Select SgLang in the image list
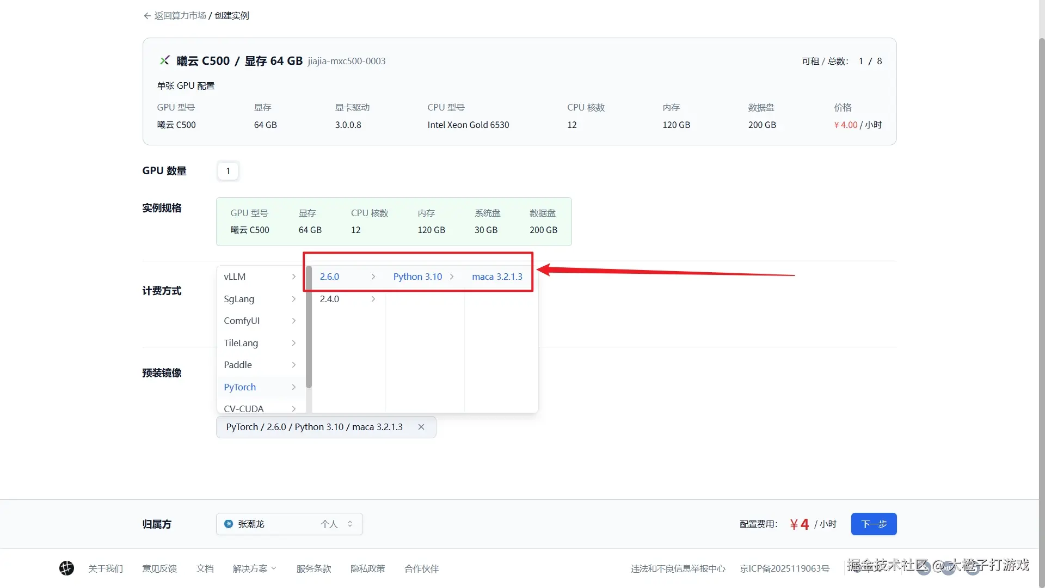 239,299
